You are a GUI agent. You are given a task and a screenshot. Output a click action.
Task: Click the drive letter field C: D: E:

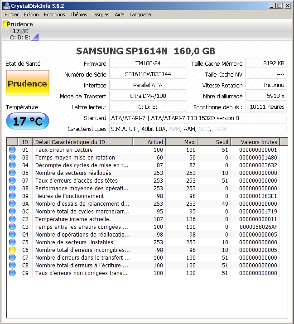[148, 107]
